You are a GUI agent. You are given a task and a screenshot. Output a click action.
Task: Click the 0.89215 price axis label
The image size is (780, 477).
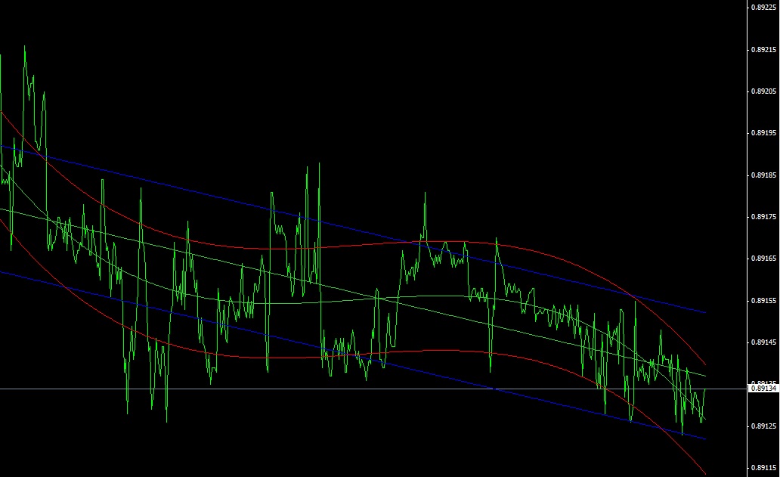click(763, 50)
